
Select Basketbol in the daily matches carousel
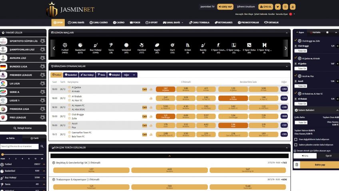80,48
